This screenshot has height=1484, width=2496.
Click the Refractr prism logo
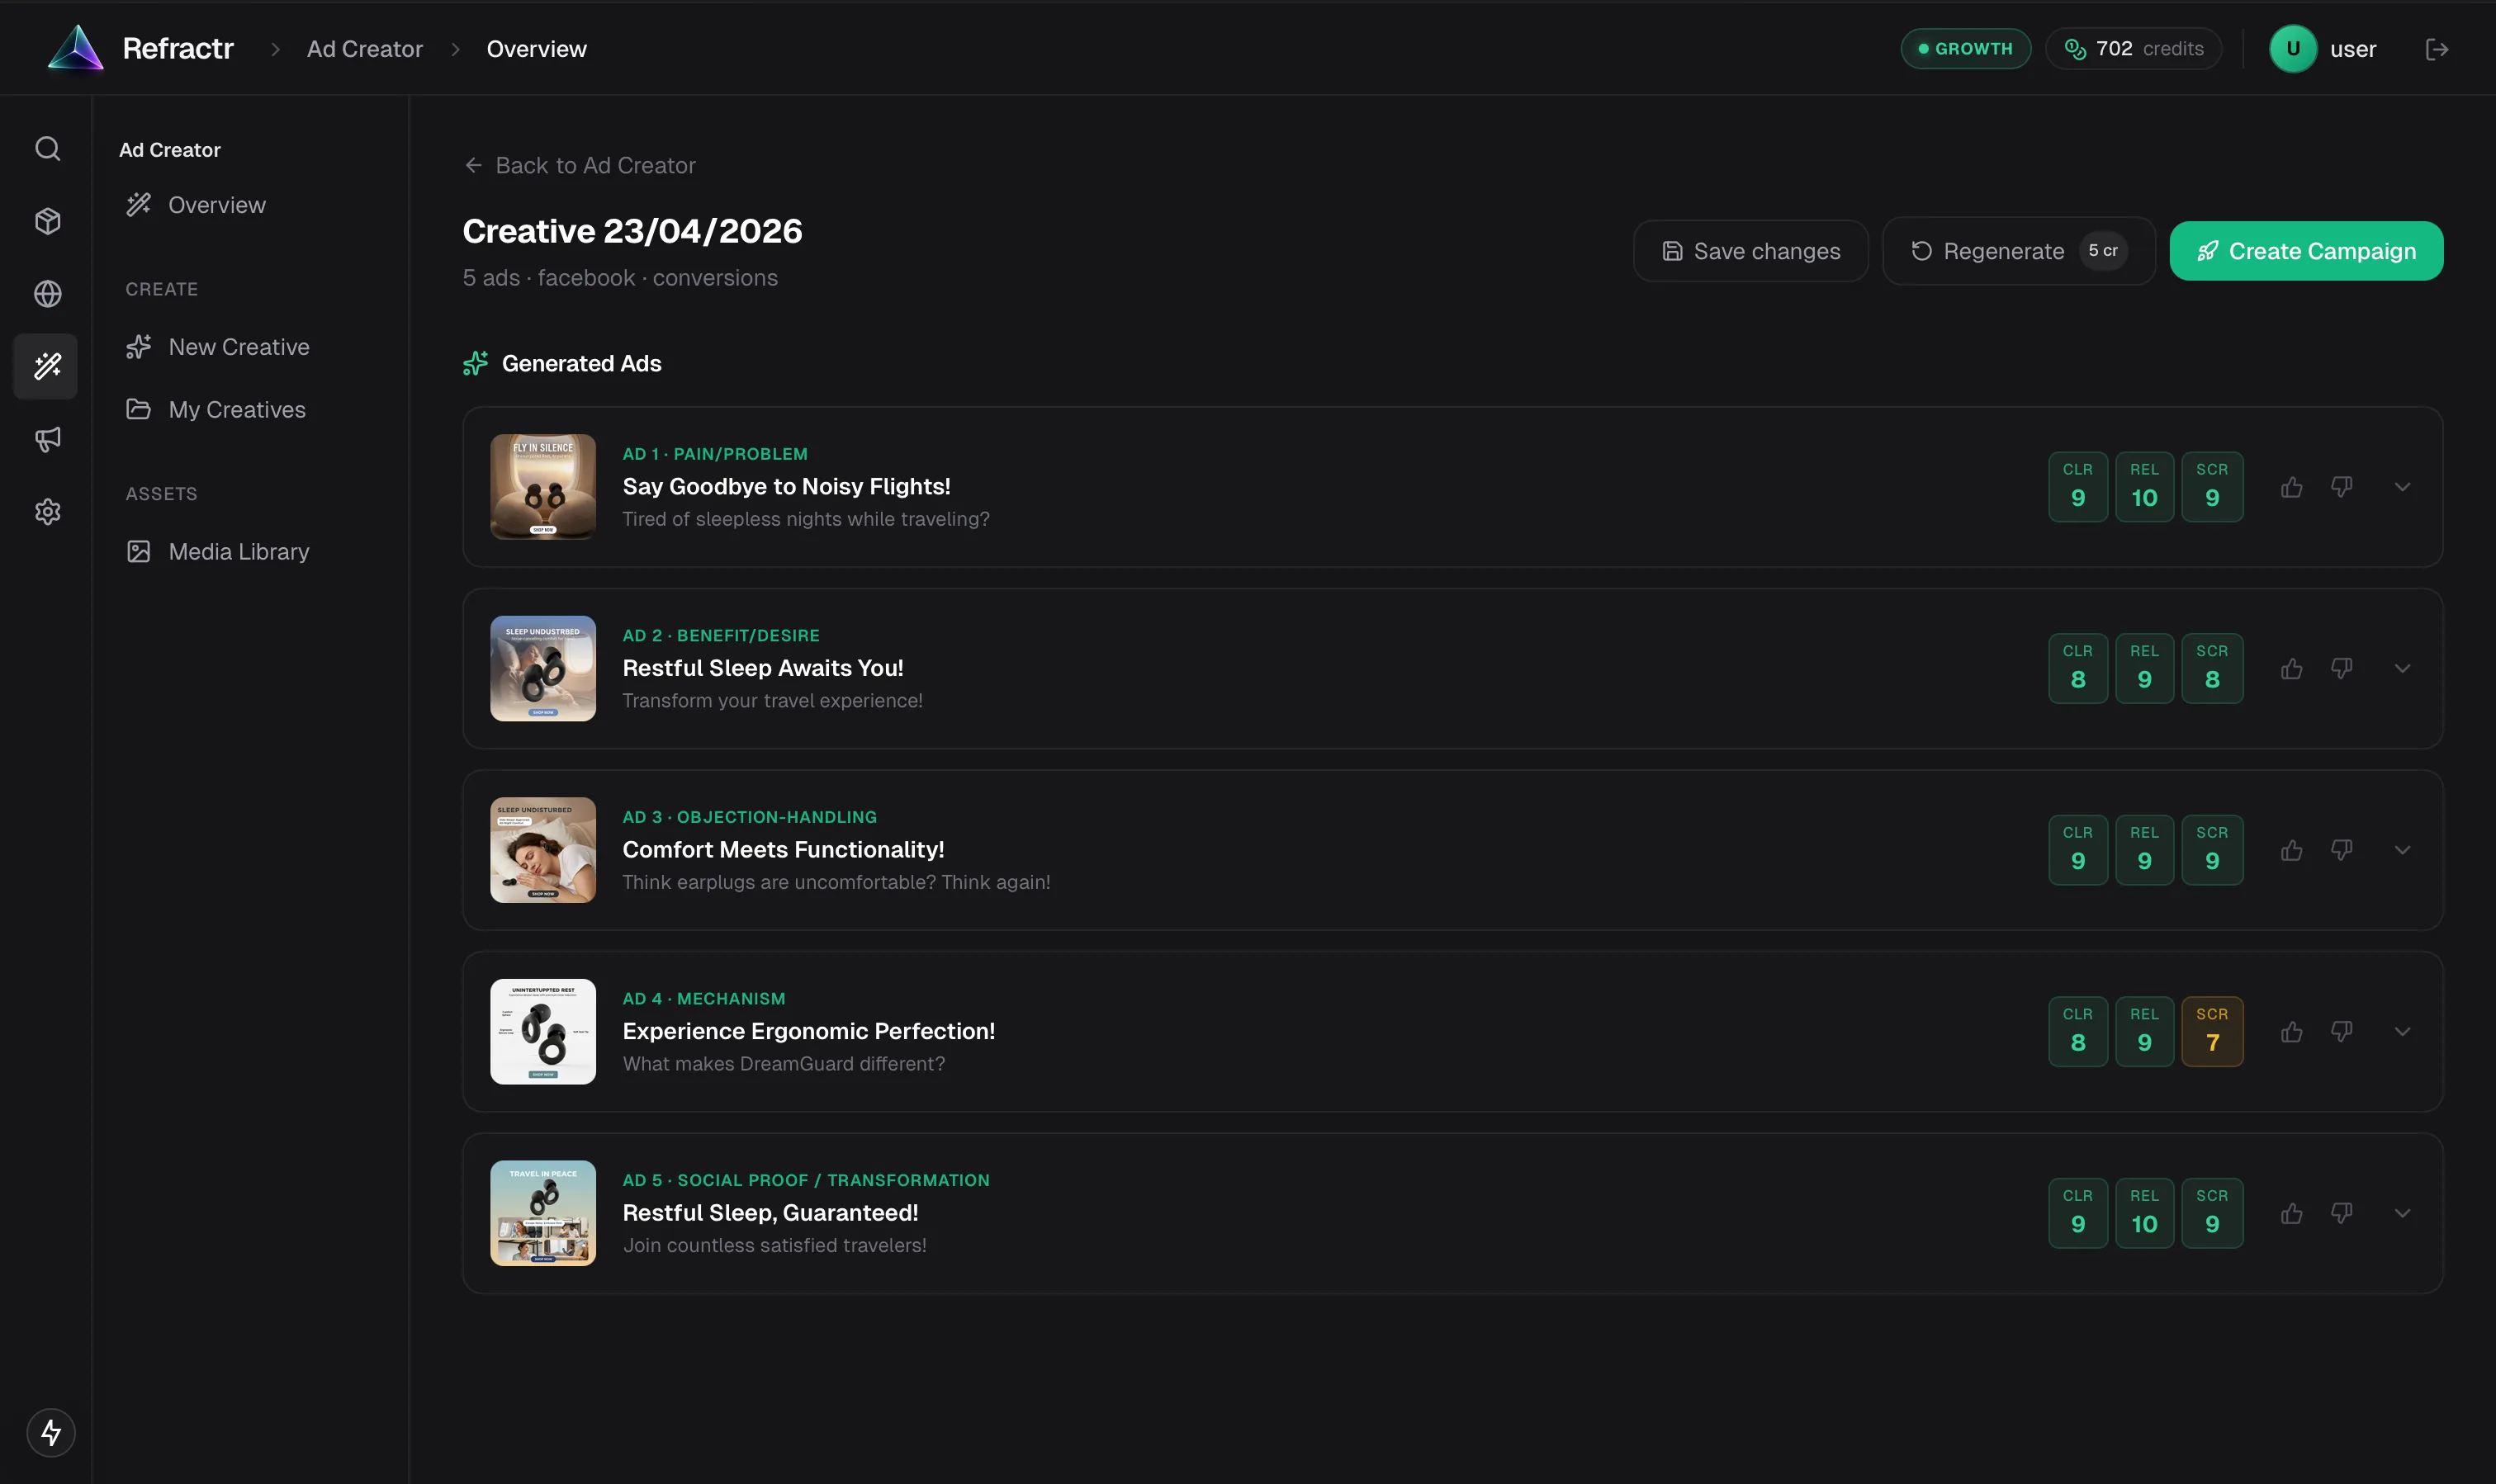(x=76, y=48)
